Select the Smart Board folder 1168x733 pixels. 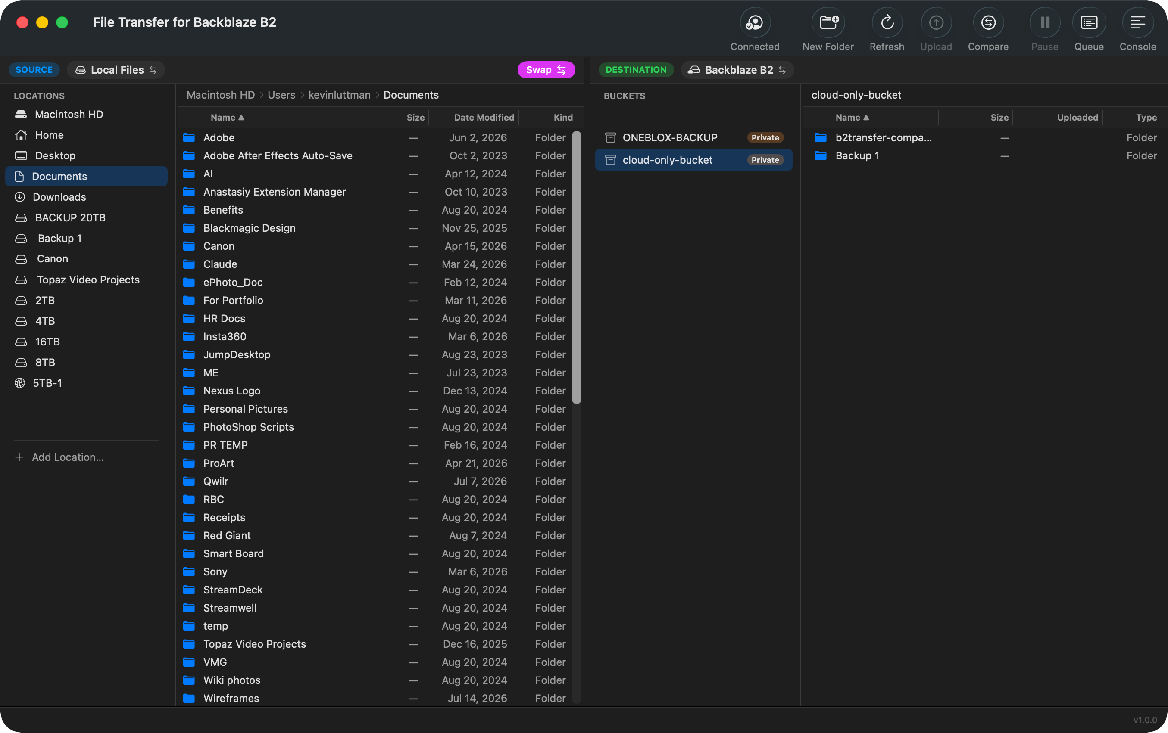click(375, 554)
